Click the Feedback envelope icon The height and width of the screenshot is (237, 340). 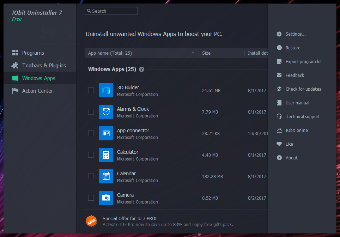279,75
